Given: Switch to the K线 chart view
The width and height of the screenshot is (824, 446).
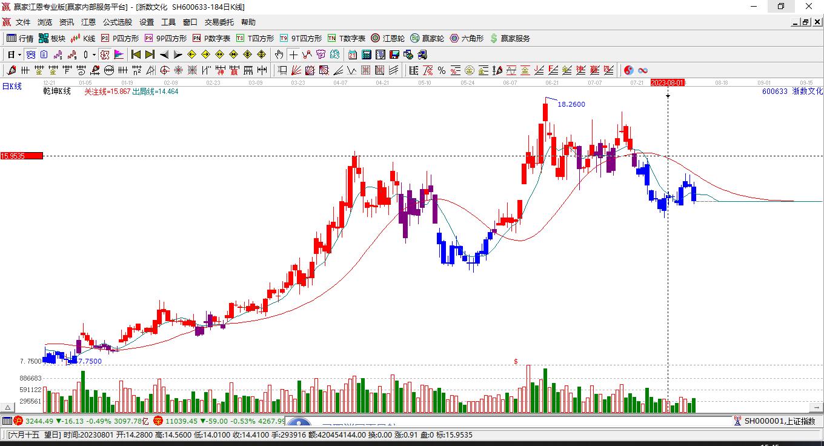Looking at the screenshot, I should (82, 38).
